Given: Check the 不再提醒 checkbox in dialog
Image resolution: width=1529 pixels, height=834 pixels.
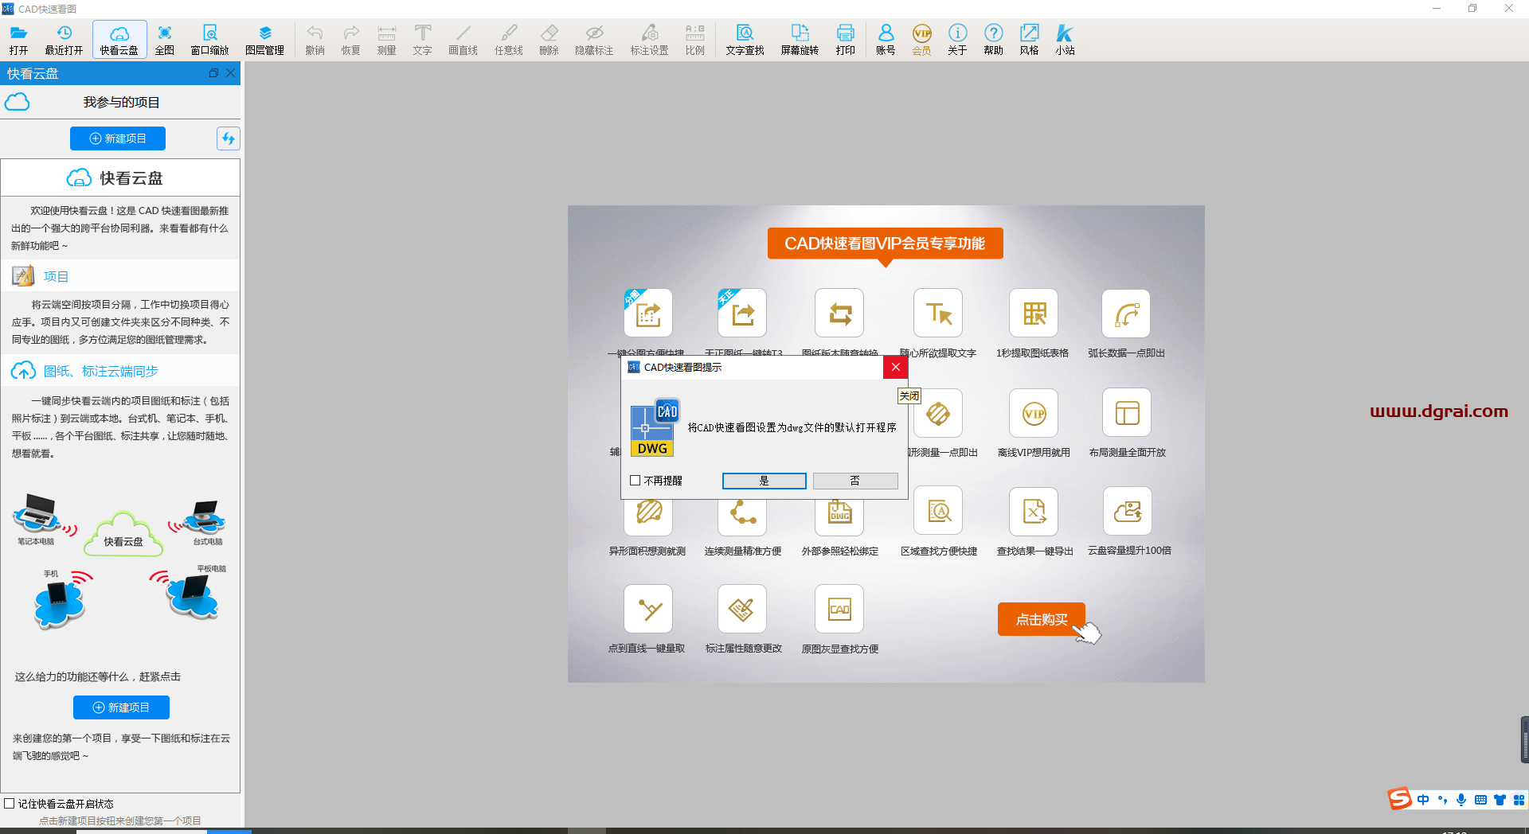Looking at the screenshot, I should coord(635,481).
